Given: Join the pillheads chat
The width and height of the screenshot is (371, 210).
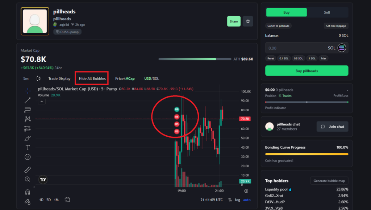Looking at the screenshot, I should tap(333, 127).
